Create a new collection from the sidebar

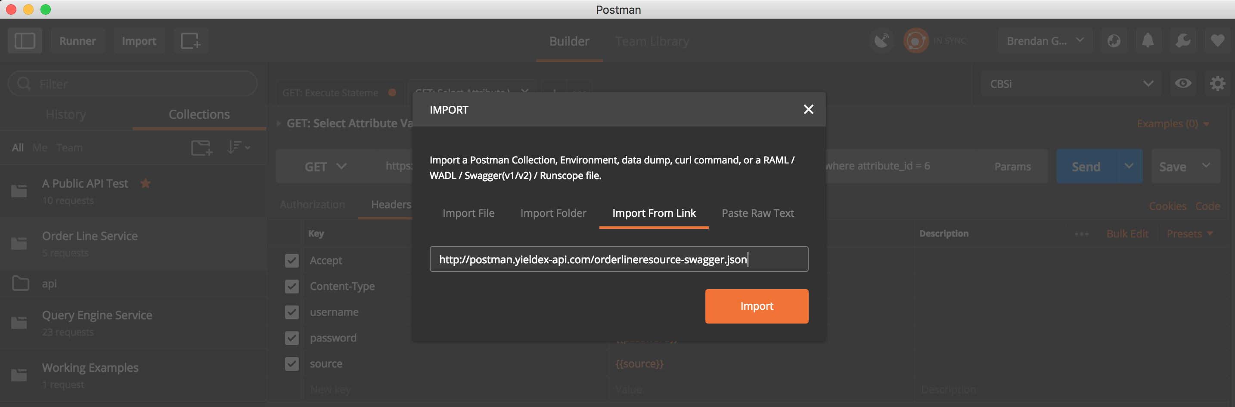click(x=201, y=148)
